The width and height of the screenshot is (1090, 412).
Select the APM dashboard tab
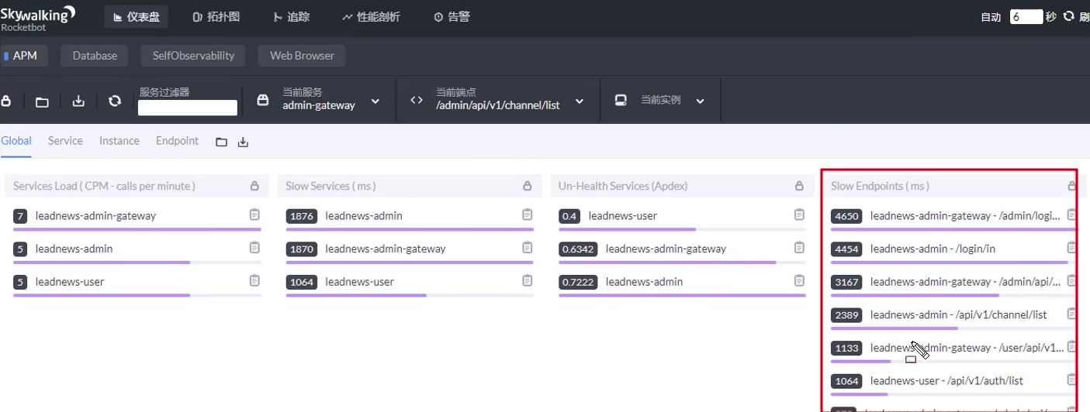click(24, 56)
